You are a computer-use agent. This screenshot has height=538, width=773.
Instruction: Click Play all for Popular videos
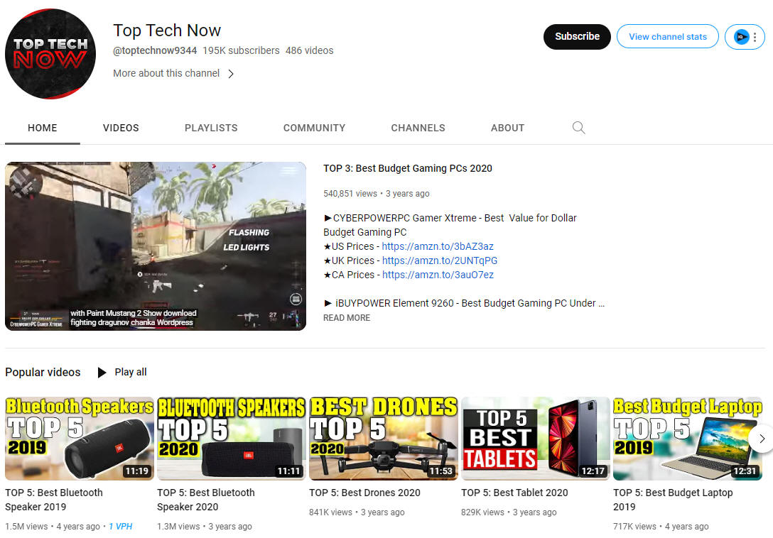click(x=131, y=372)
